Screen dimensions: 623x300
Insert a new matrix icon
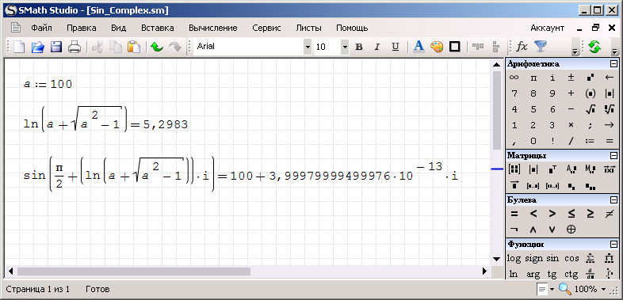point(514,169)
